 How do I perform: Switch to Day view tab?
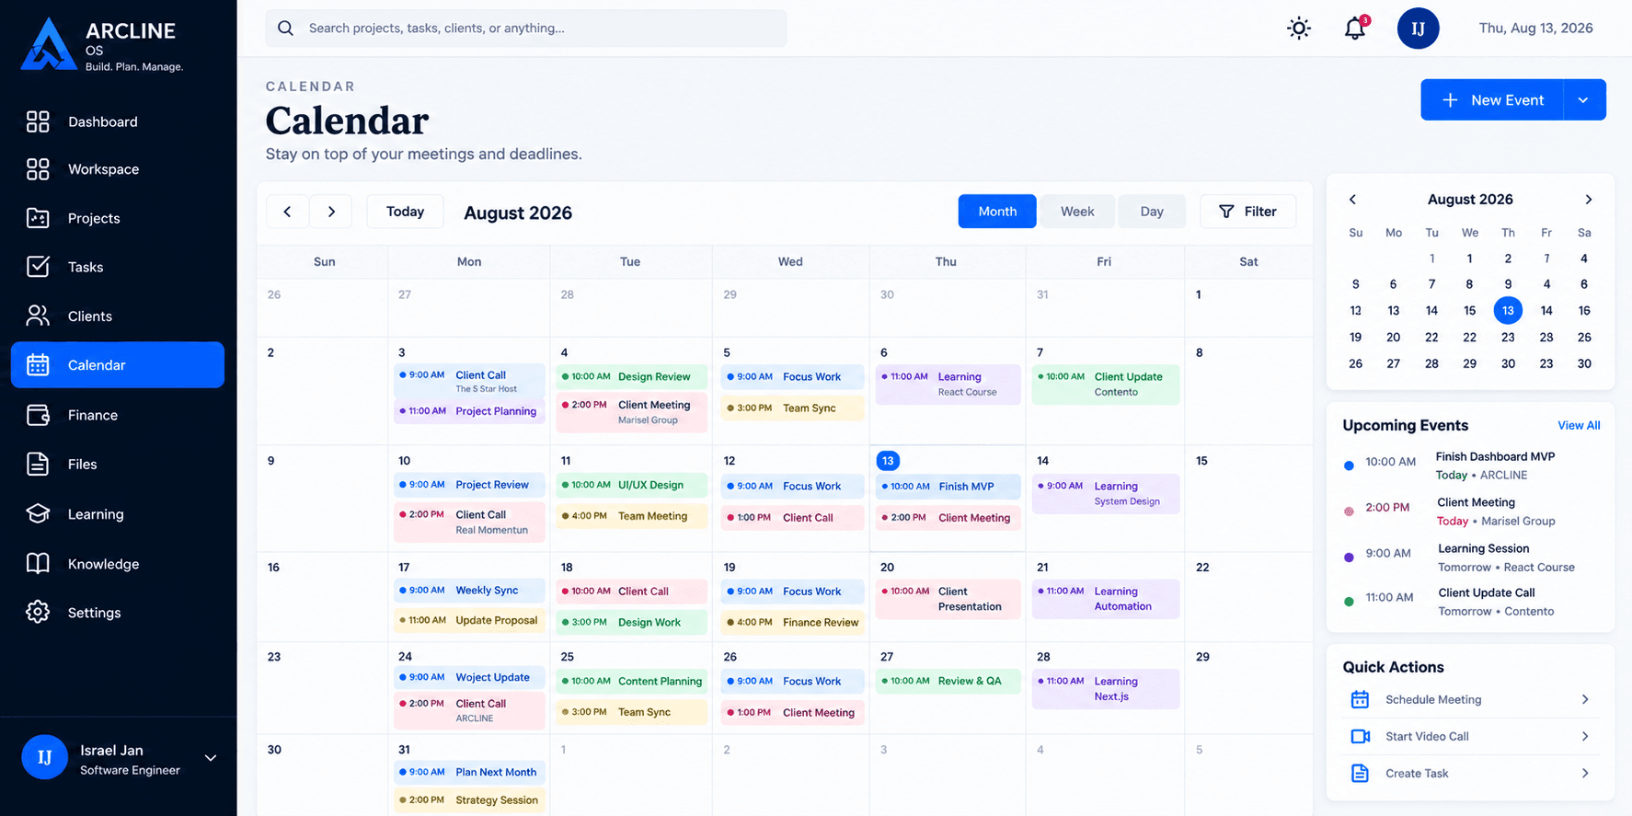point(1152,212)
